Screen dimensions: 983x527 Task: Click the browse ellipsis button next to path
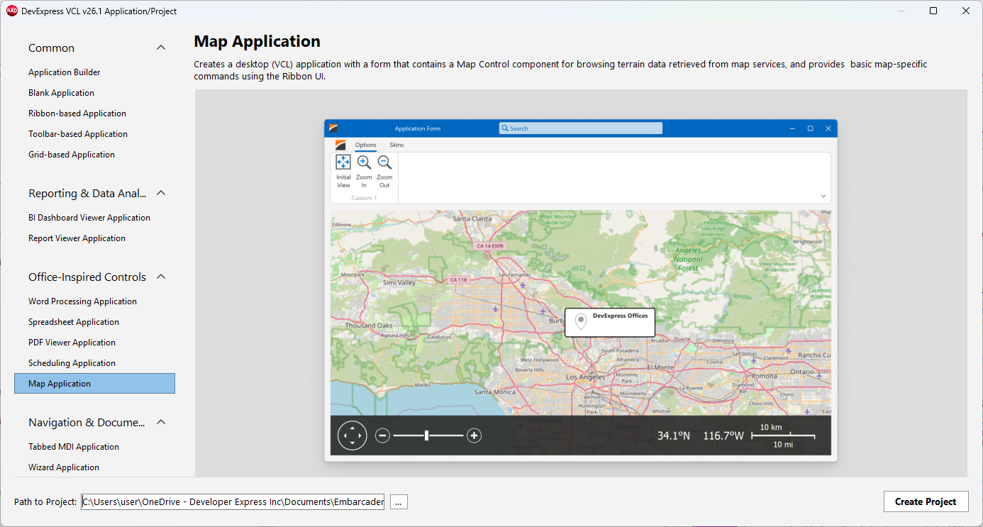(x=398, y=501)
